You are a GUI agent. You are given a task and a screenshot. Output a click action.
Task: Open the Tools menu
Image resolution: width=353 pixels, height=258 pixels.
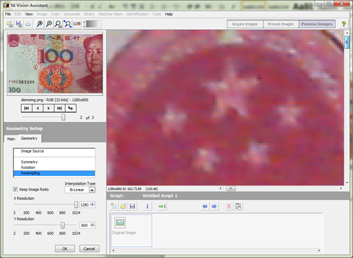157,14
